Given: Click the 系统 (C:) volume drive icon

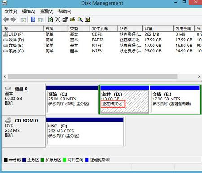Looking at the screenshot, I should (x=5, y=51).
